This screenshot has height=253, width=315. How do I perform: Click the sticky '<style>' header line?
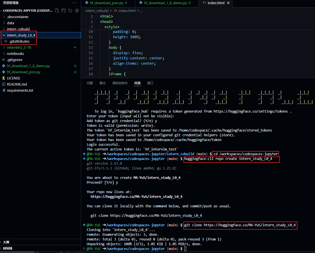[x=112, y=27]
